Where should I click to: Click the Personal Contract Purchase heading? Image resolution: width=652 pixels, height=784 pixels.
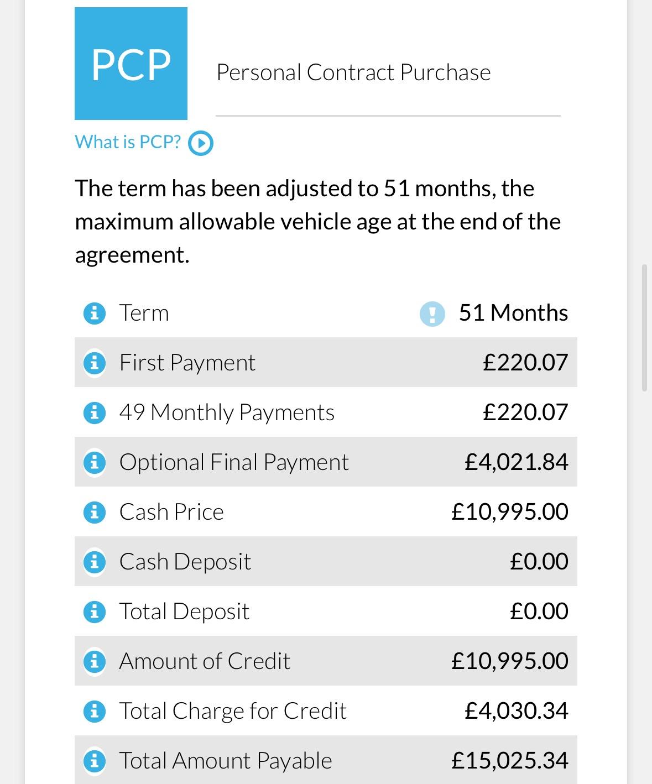coord(353,72)
